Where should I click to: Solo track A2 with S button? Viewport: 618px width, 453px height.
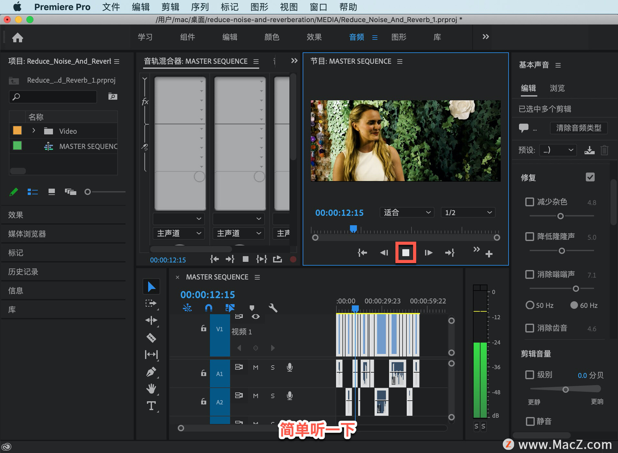point(273,396)
